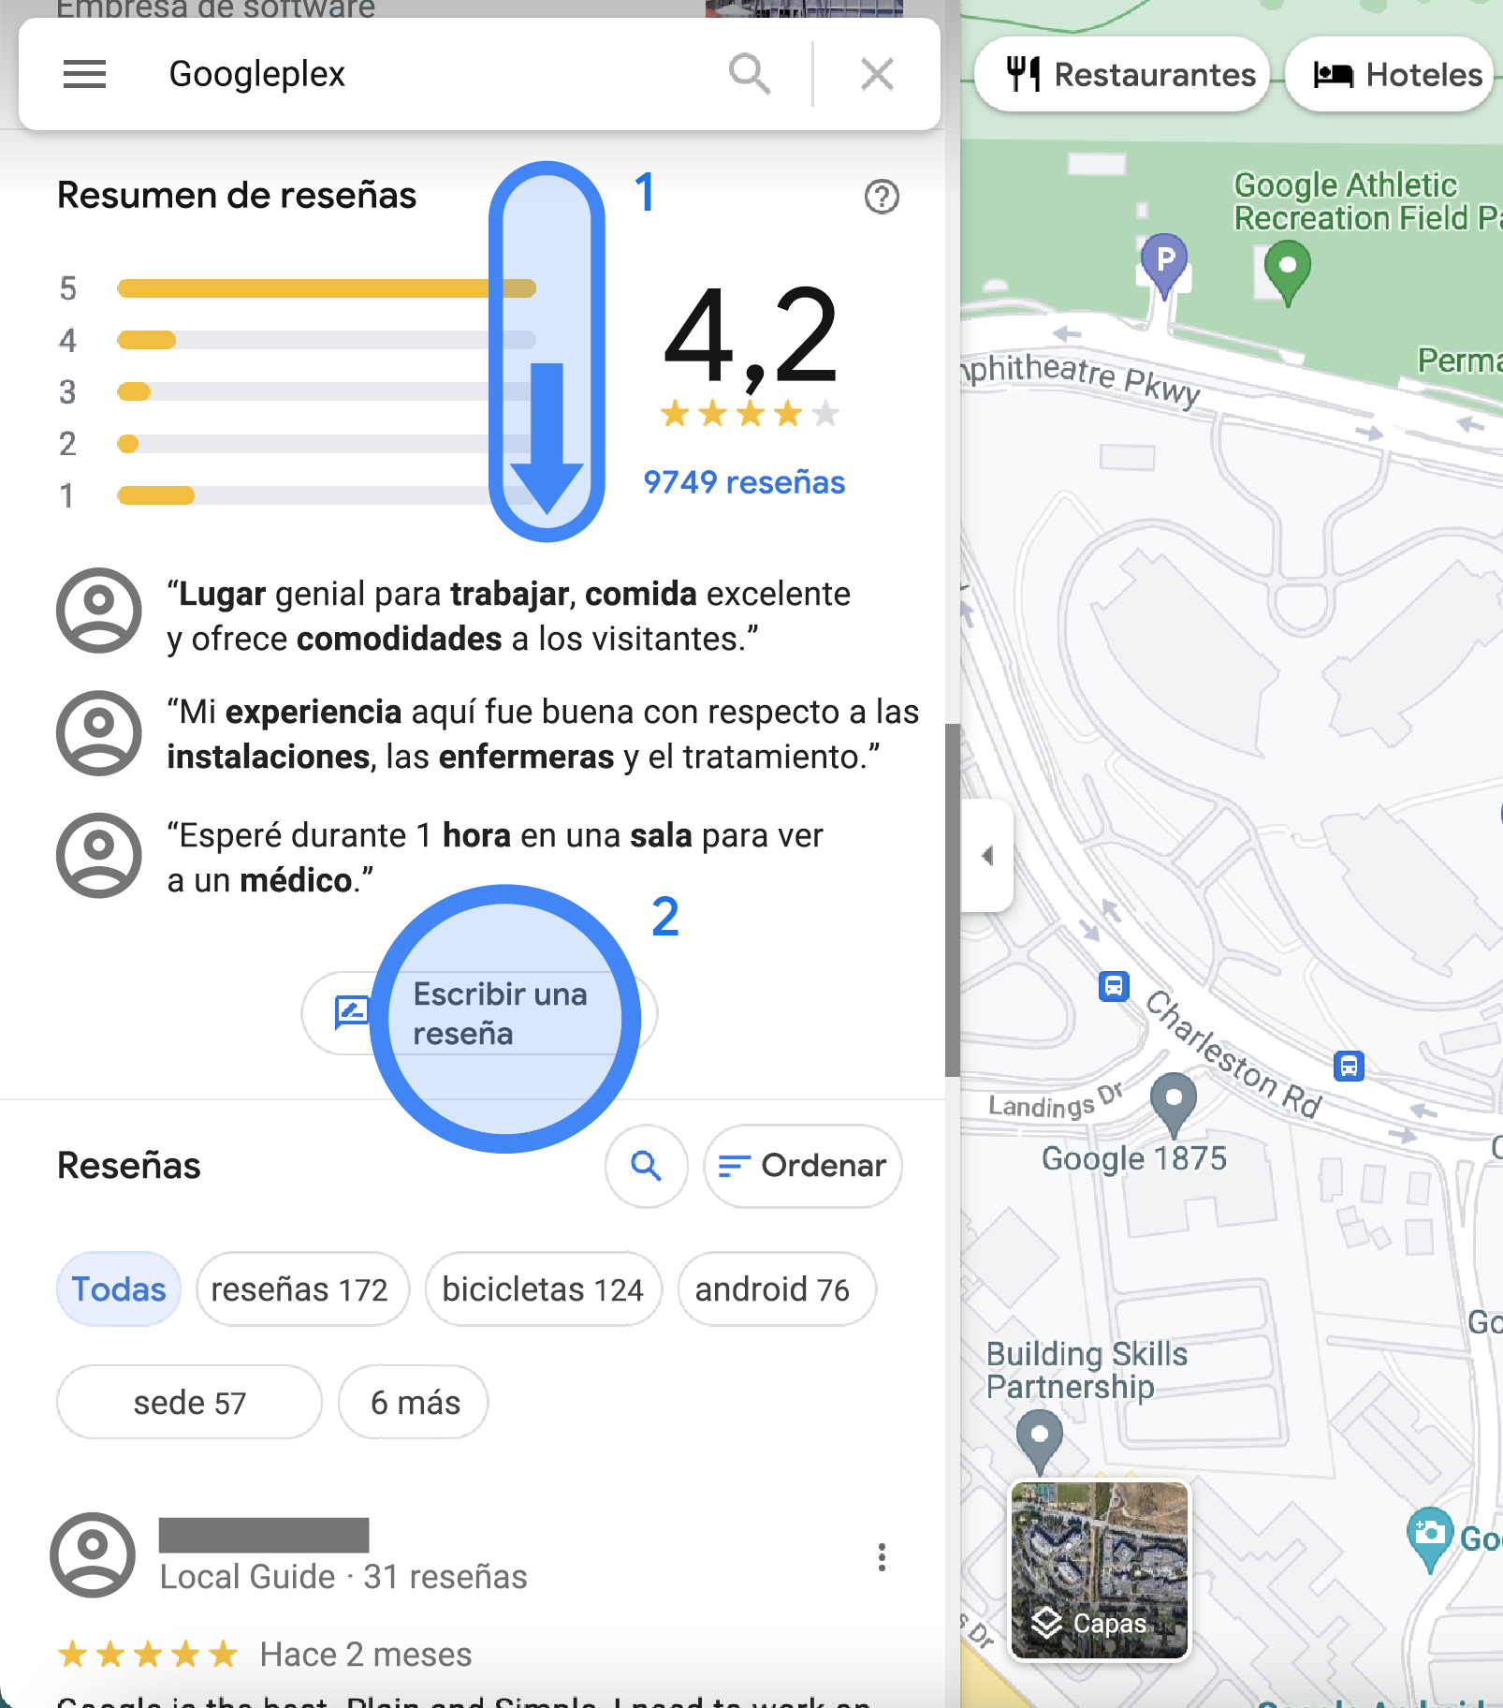Click the 'Google 1875' map label
This screenshot has height=1708, width=1503.
click(x=1134, y=1159)
